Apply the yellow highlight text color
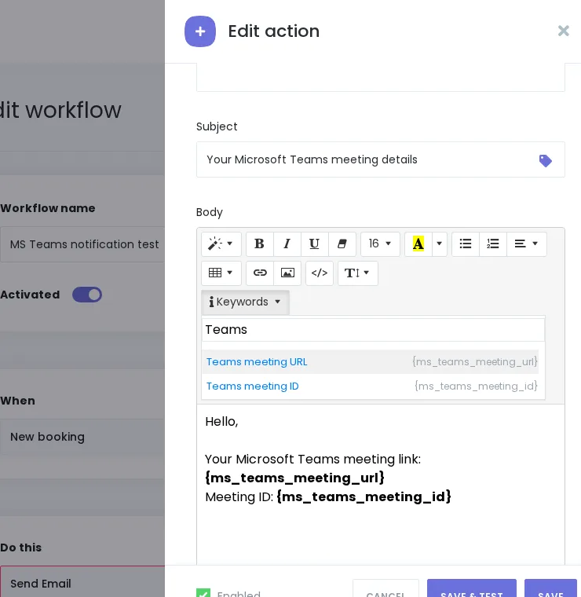The image size is (581, 597). [418, 244]
